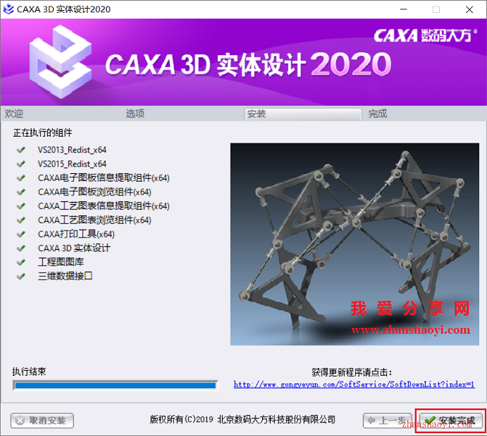Close the CAXA installer window
Image resolution: width=487 pixels, height=436 pixels.
(x=469, y=9)
